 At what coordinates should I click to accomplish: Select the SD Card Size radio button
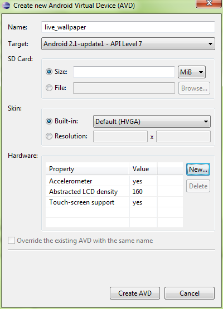[x=49, y=72]
